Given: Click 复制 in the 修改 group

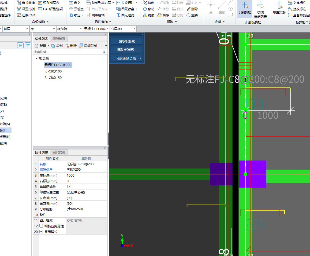Looking at the screenshot, I should click(148, 3).
